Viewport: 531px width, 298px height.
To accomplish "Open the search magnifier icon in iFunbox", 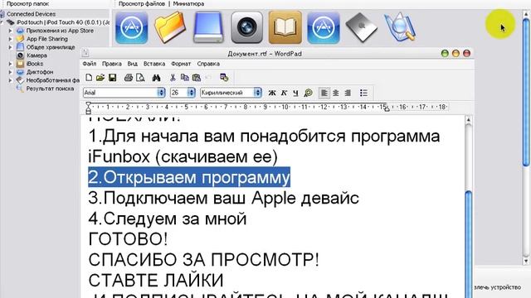I will tap(400, 27).
